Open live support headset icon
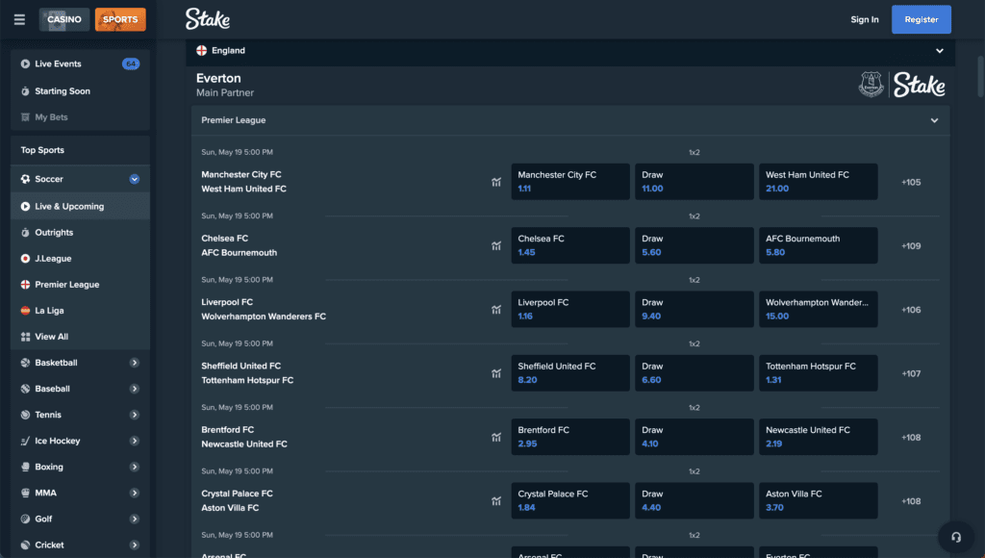The image size is (985, 558). (x=956, y=537)
